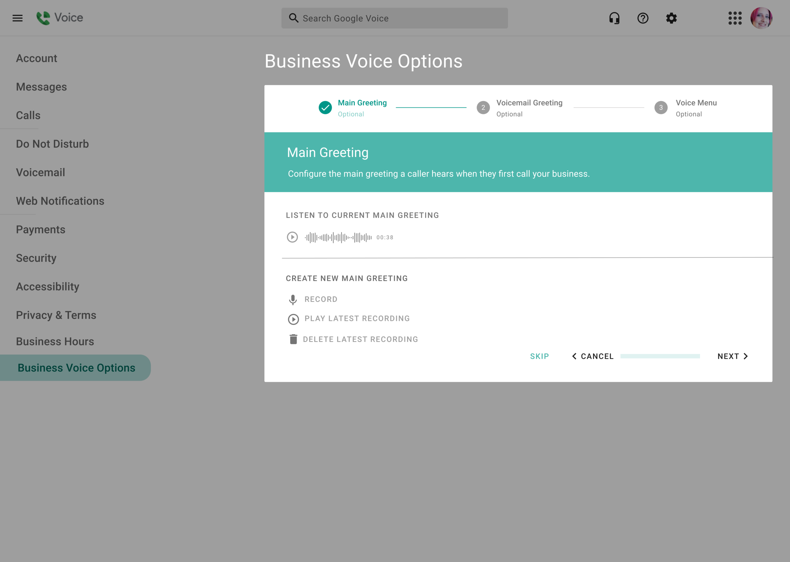Click the Search Google Voice field
This screenshot has height=562, width=790.
pos(394,18)
